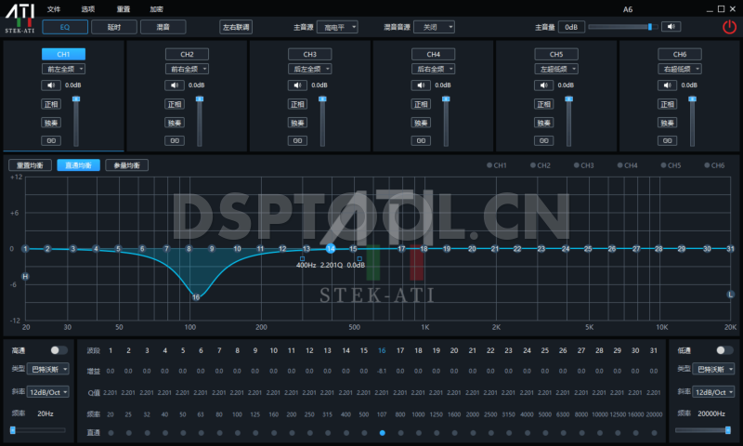The height and width of the screenshot is (446, 743).
Task: Adjust the 主音量 master volume slider
Action: tap(622, 27)
